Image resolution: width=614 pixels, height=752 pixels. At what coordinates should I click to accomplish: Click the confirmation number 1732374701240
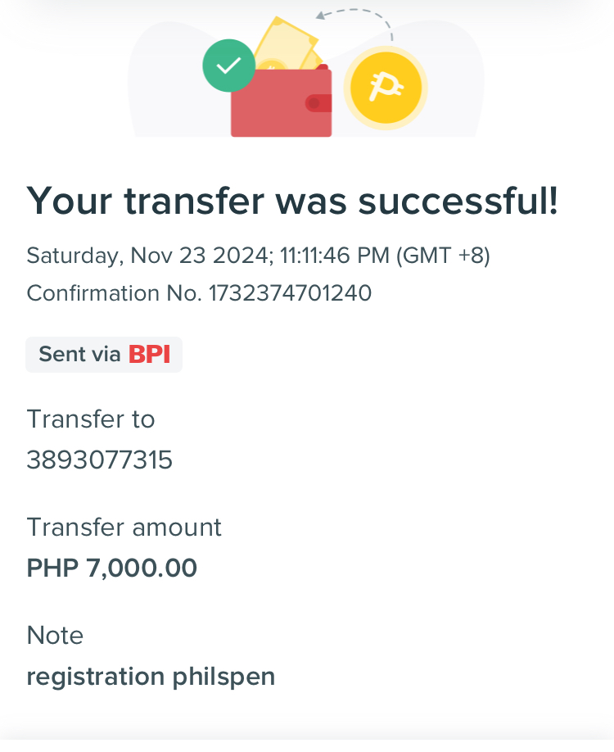click(x=291, y=293)
